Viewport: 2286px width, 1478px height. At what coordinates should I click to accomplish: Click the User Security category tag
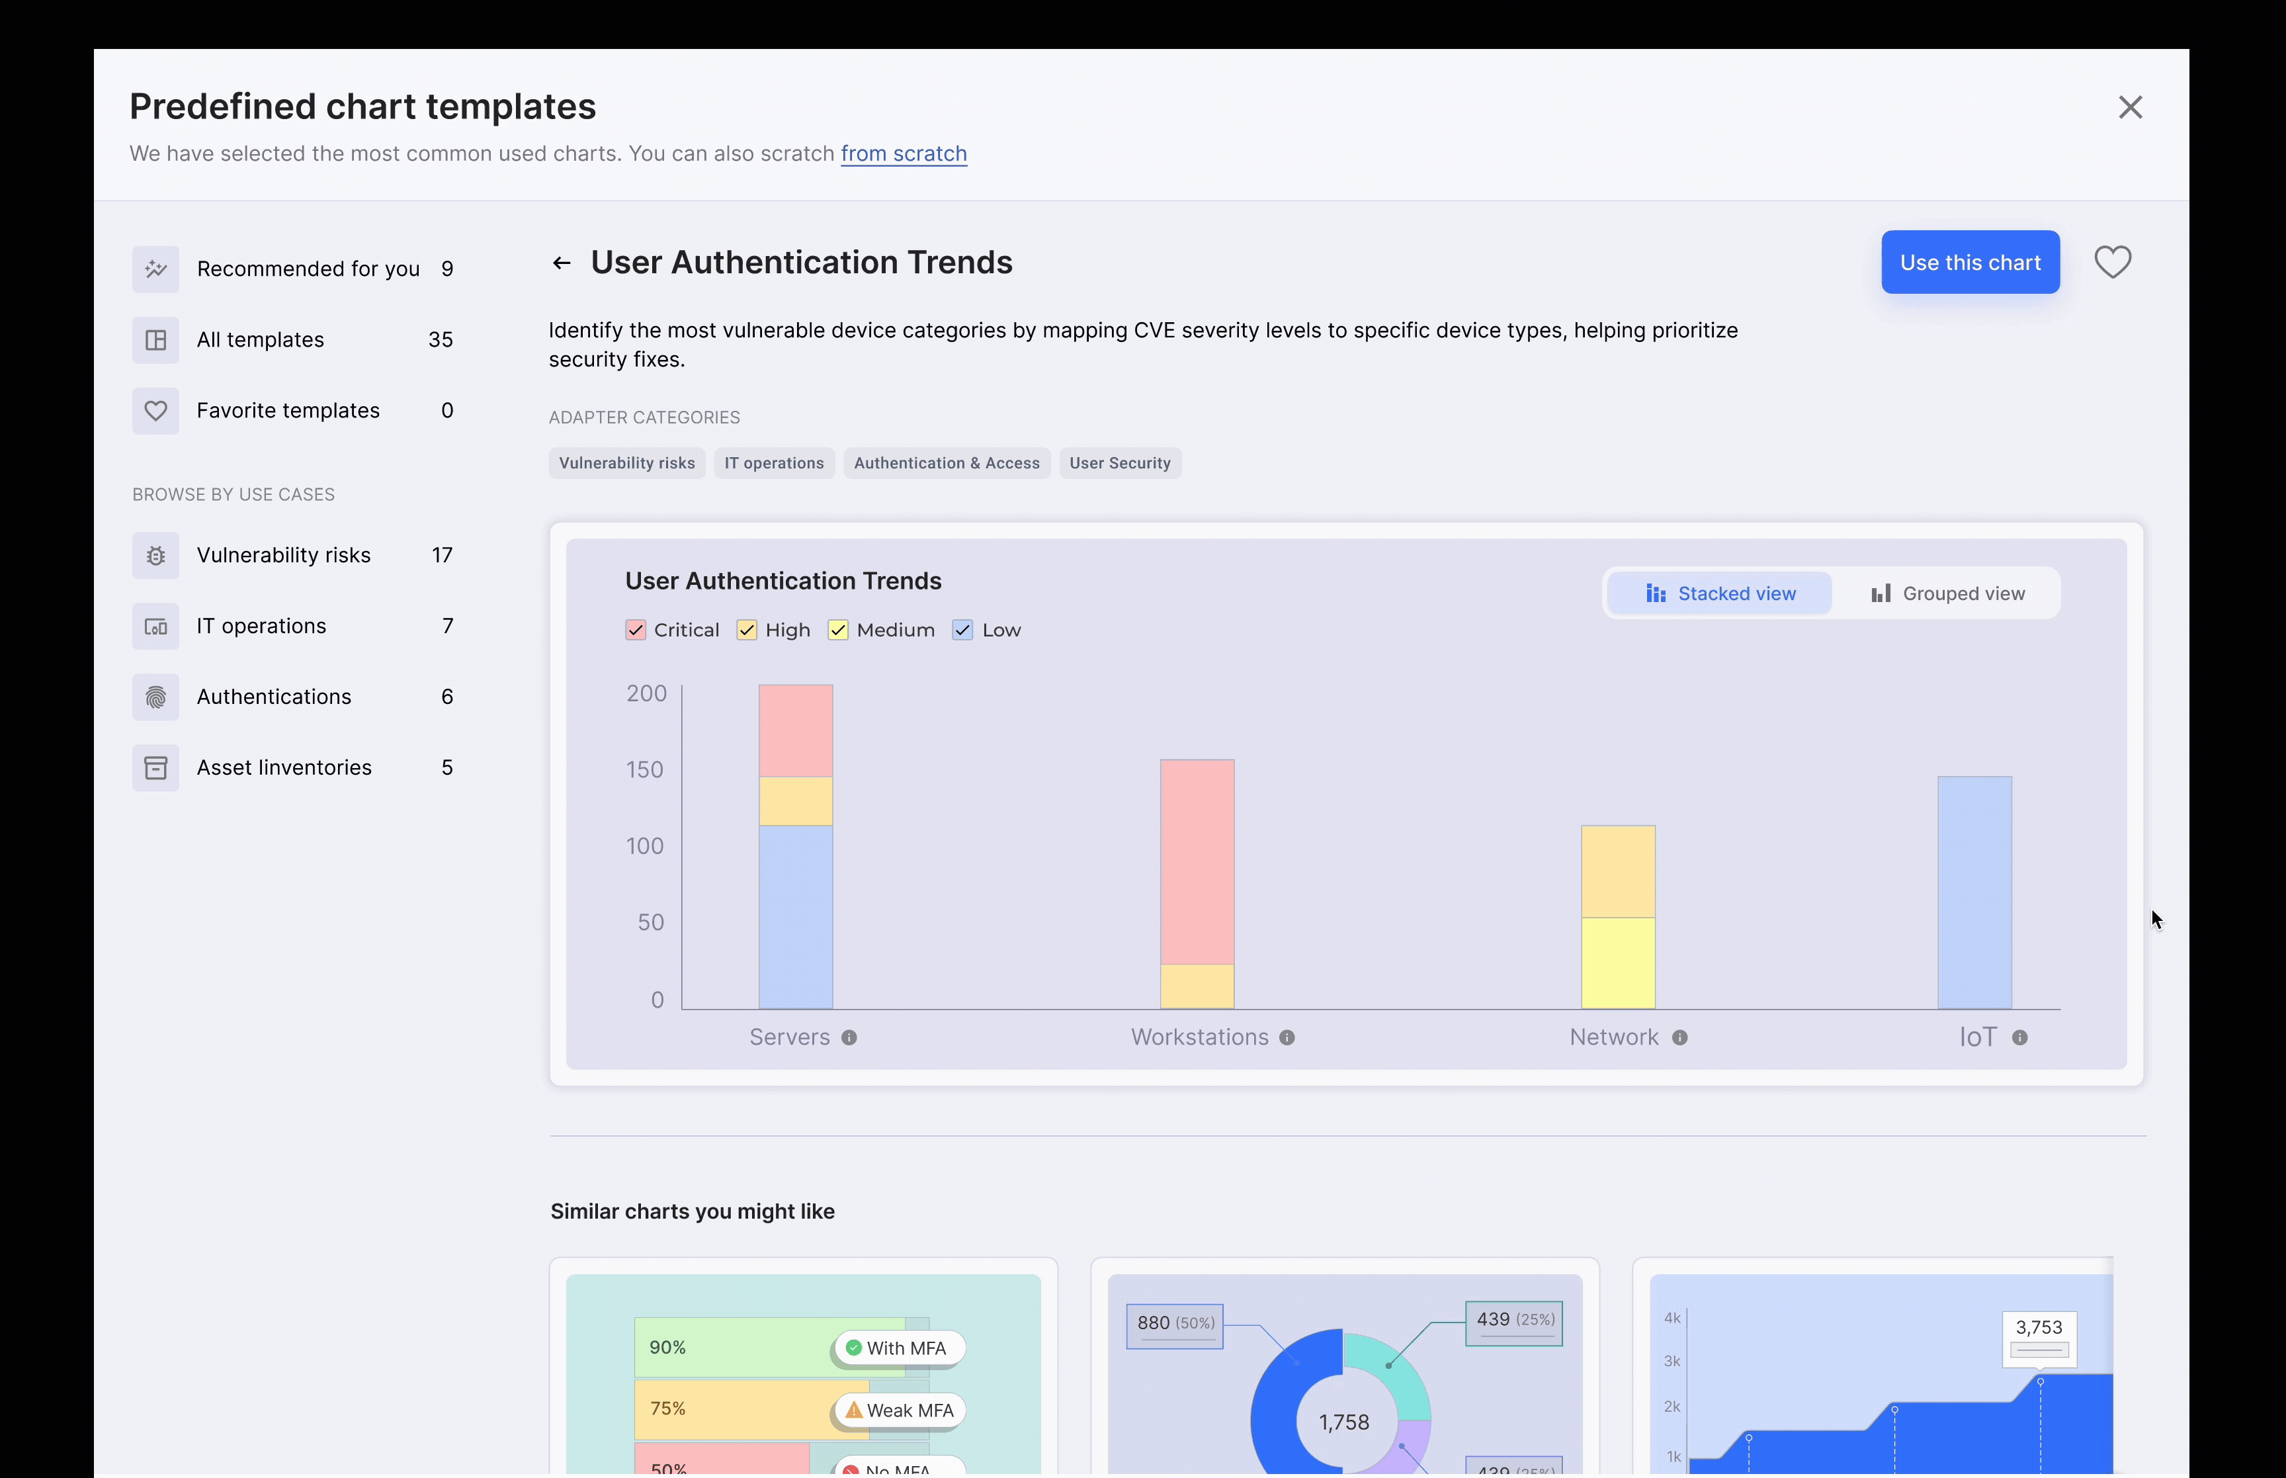point(1121,464)
